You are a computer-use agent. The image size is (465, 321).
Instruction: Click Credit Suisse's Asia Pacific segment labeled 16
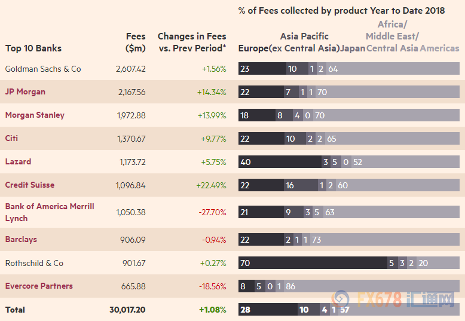[x=301, y=185]
